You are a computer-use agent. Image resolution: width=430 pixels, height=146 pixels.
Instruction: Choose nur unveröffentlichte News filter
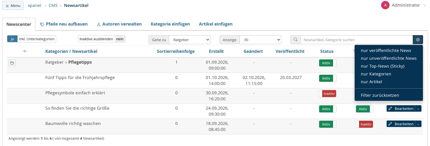click(389, 58)
